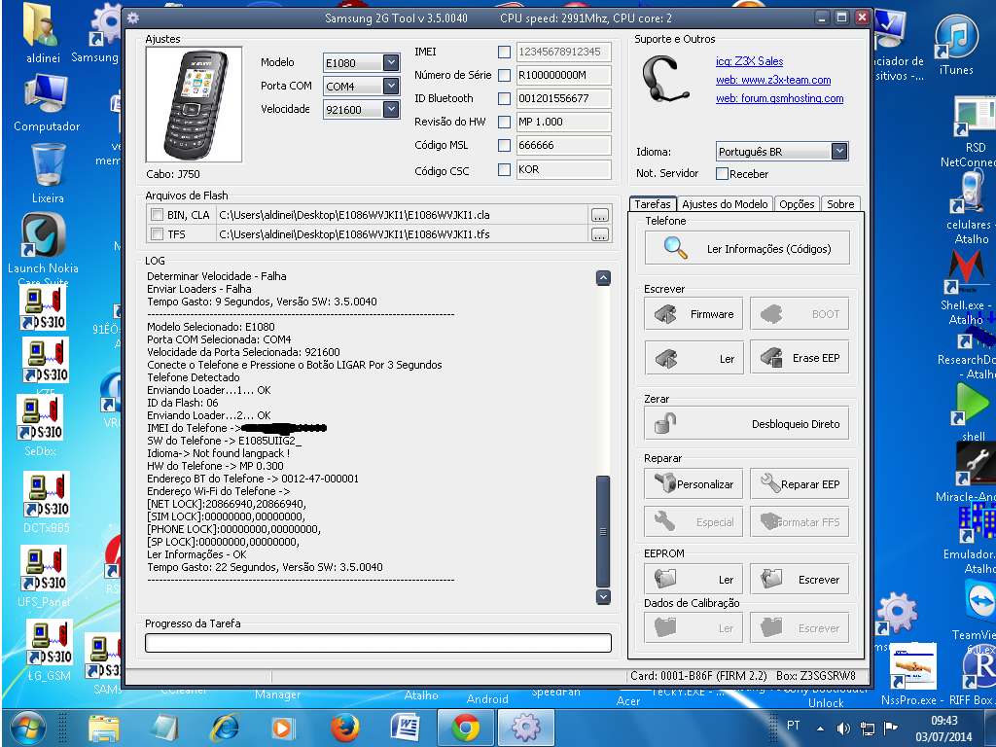Tick the BIN, CLA flash file checkbox
The height and width of the screenshot is (747, 996).
(x=157, y=215)
